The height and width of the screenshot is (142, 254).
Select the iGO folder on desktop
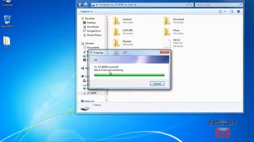[7, 43]
